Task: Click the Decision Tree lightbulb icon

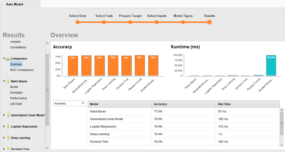Action: (8, 149)
